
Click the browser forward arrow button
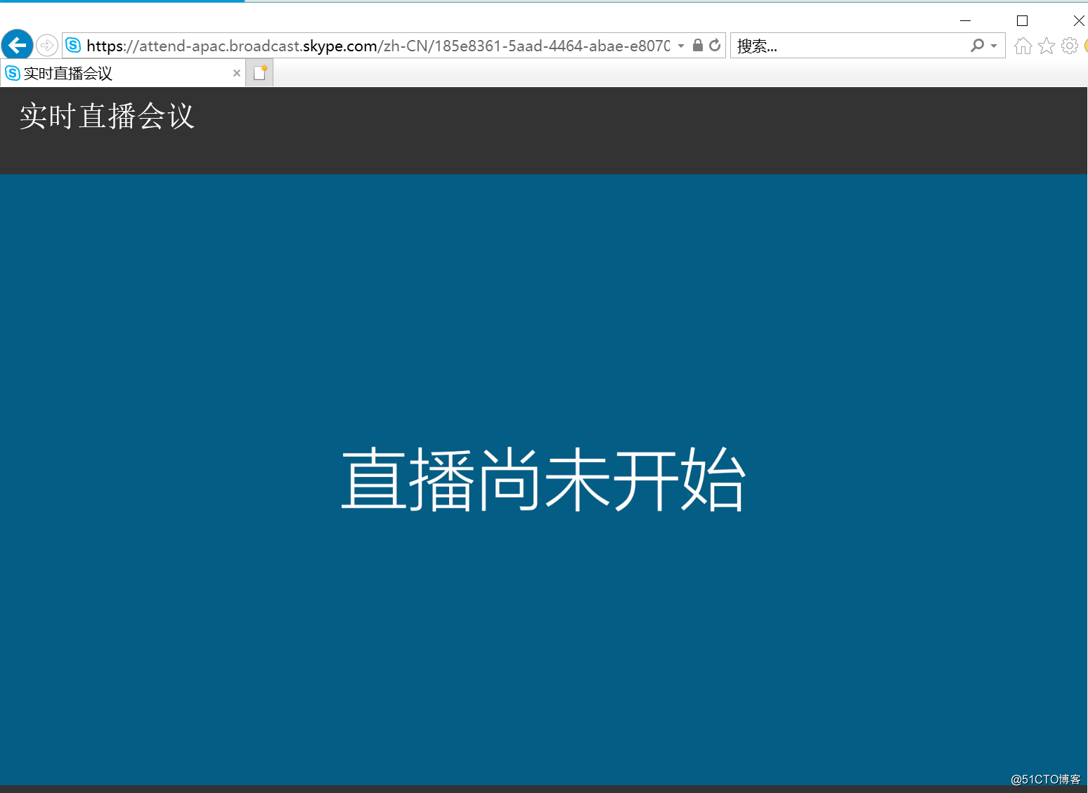click(46, 46)
